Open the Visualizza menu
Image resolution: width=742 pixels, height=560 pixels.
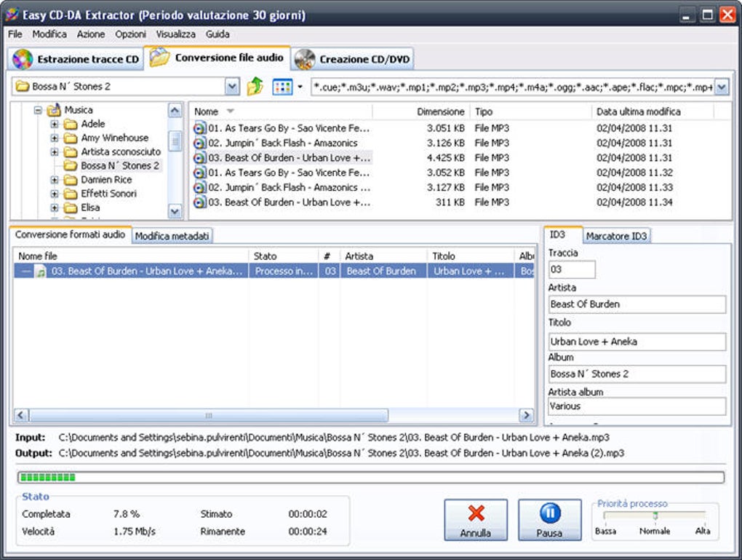click(x=175, y=34)
